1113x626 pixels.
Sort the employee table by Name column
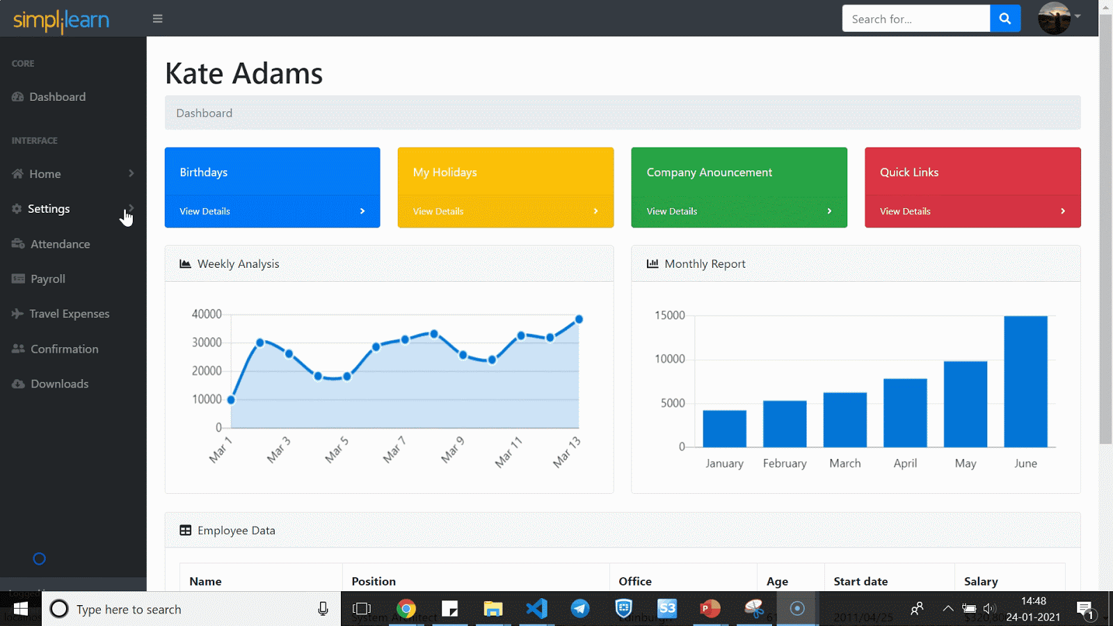[x=206, y=581]
